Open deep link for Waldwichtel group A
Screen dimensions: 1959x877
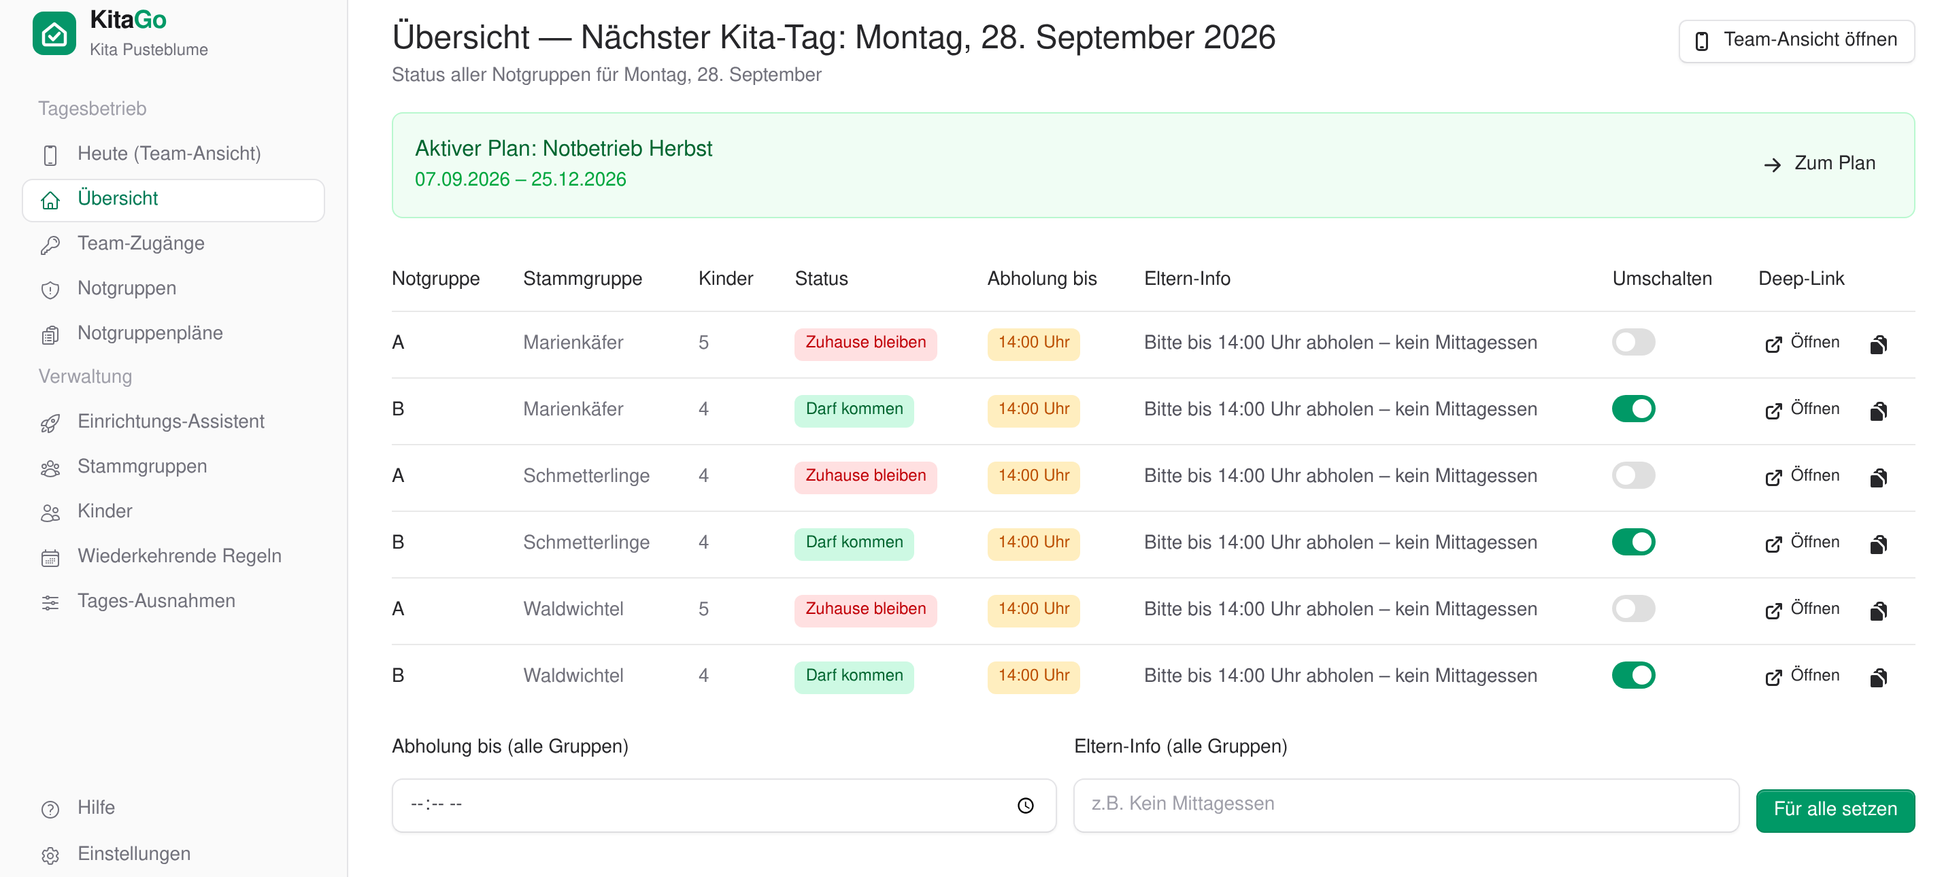coord(1802,610)
